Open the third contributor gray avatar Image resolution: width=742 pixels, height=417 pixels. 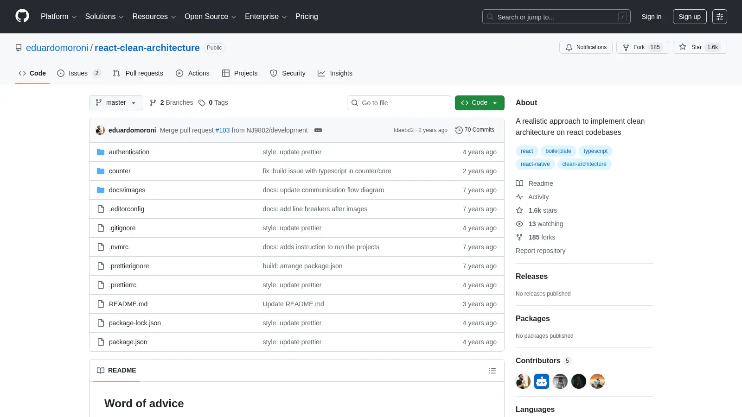pyautogui.click(x=560, y=381)
